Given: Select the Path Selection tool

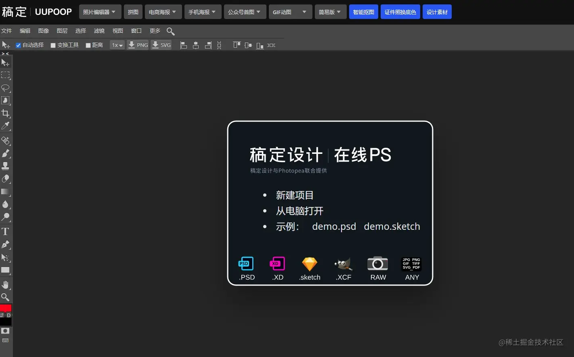Looking at the screenshot, I should tap(5, 257).
